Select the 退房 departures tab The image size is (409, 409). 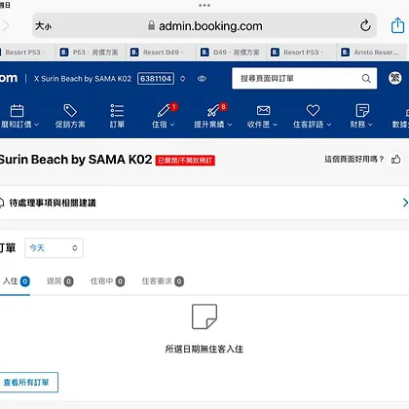pos(59,281)
